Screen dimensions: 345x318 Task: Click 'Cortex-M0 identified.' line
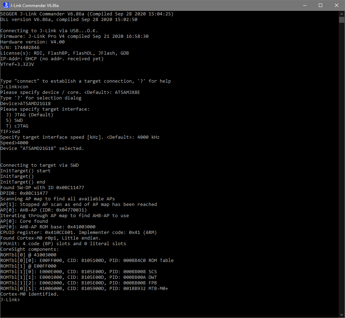(30, 294)
